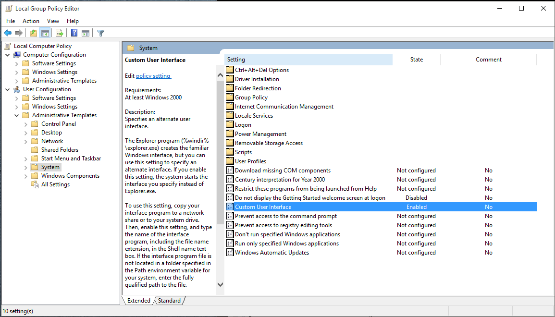Select the All Settings tree icon
Image resolution: width=555 pixels, height=317 pixels.
pyautogui.click(x=35, y=184)
